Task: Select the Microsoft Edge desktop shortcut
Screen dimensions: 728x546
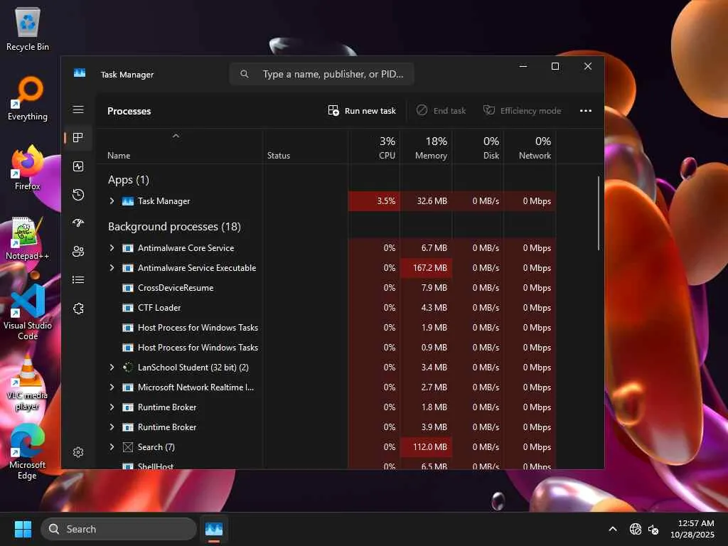Action: [x=28, y=451]
